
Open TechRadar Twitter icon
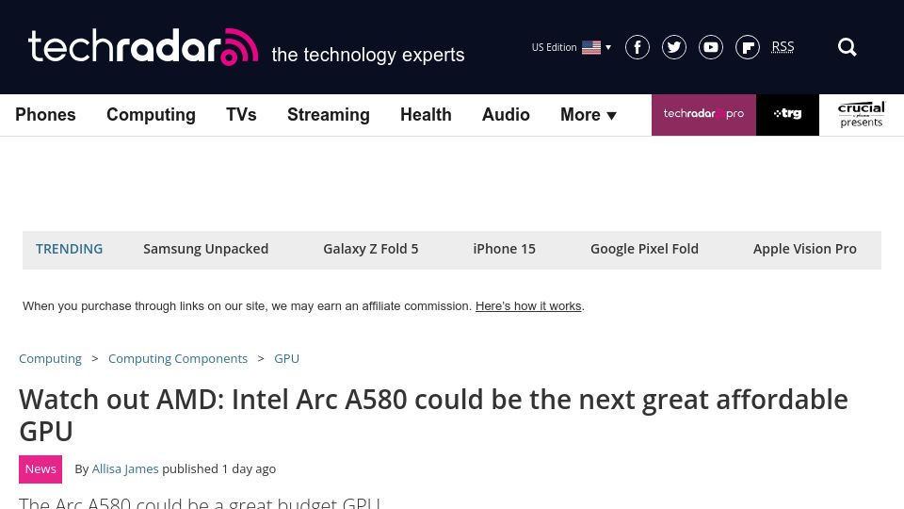(x=674, y=47)
